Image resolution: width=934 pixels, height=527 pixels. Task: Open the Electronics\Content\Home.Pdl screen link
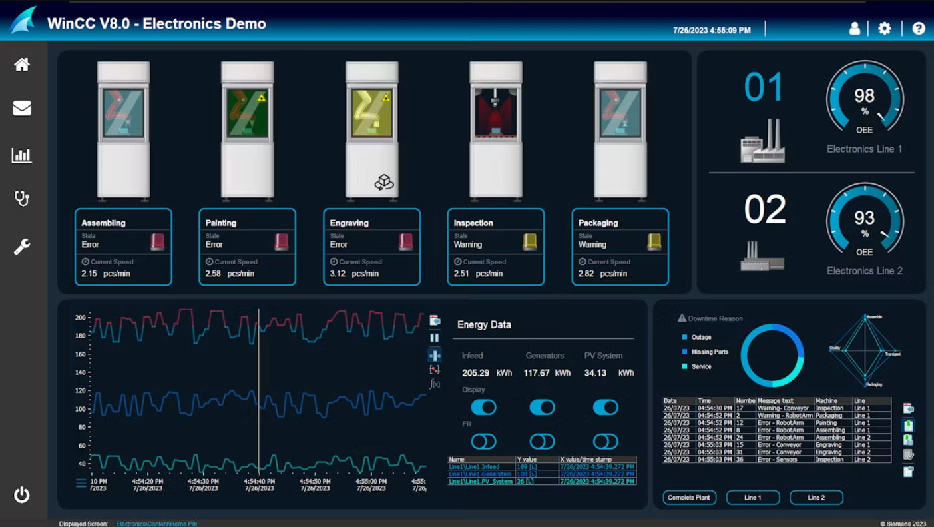coord(156,524)
